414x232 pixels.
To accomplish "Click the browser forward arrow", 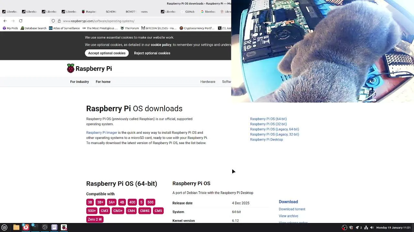I will point(13,21).
